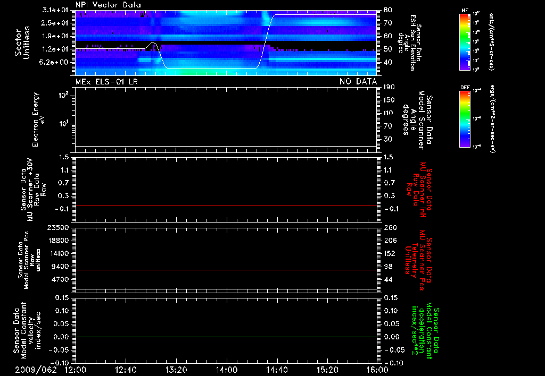Click the 3.1e+01 sector tick value

coord(55,10)
